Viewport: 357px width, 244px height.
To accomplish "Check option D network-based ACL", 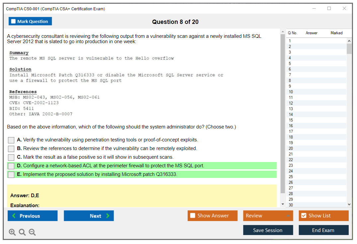I will point(11,166).
